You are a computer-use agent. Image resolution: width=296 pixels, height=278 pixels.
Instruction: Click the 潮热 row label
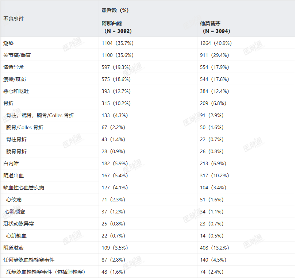point(8,43)
